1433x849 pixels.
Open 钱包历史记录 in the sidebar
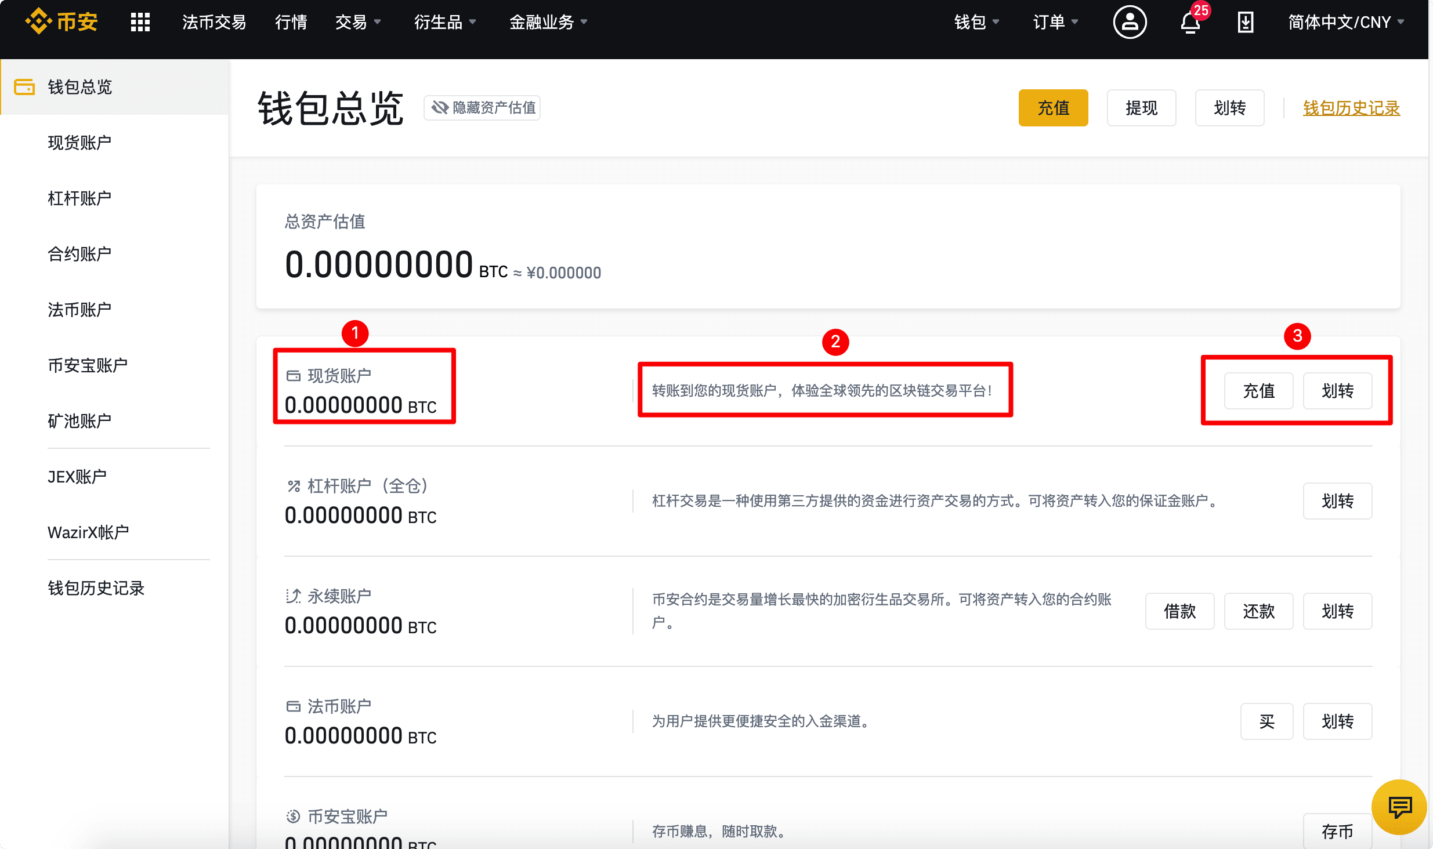pyautogui.click(x=96, y=588)
